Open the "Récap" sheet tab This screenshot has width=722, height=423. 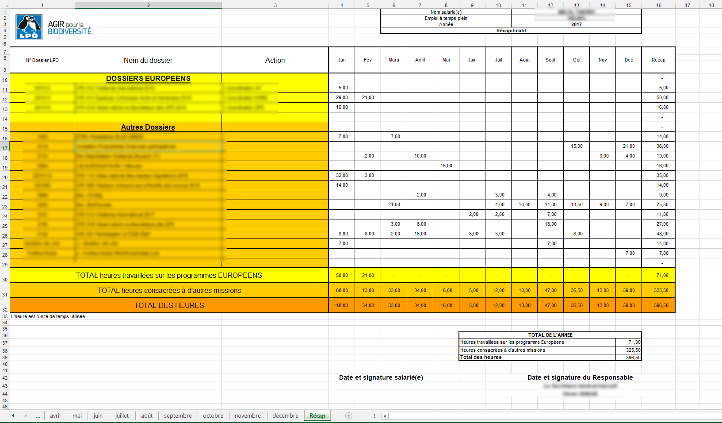coord(317,416)
